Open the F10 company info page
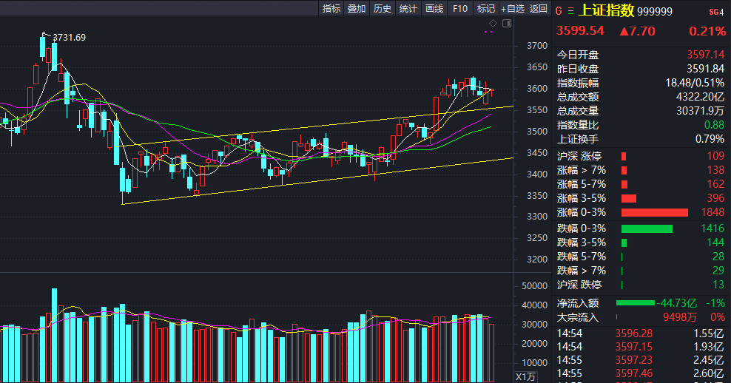This screenshot has width=731, height=383. tap(460, 8)
